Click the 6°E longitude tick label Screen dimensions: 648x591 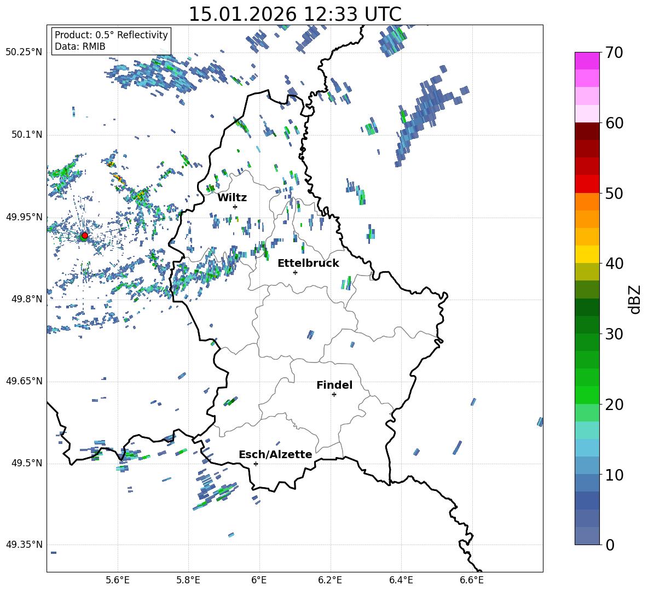(259, 580)
